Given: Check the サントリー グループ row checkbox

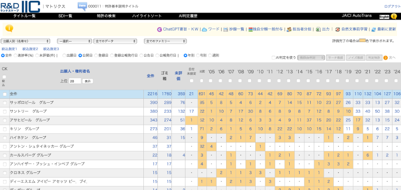Looking at the screenshot, I should (5, 112).
